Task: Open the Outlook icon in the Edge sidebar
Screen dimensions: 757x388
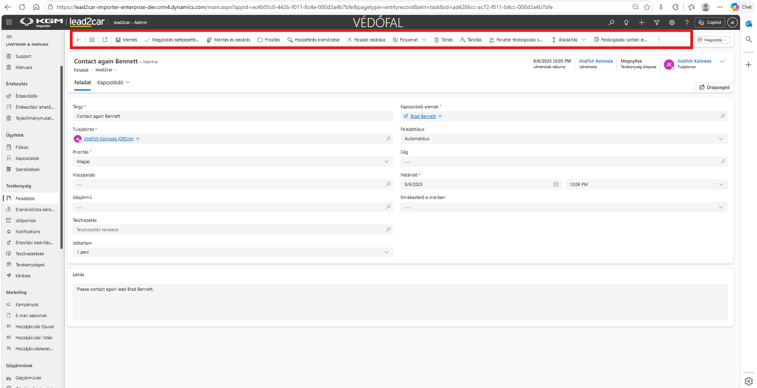Action: [748, 24]
